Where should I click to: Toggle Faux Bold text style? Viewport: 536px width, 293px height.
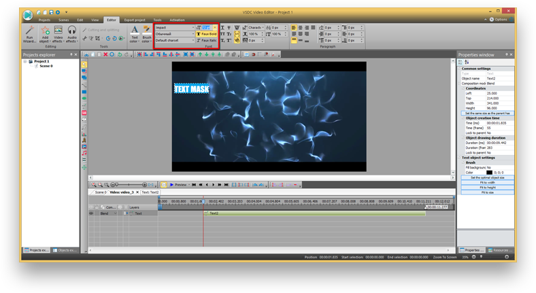click(206, 34)
